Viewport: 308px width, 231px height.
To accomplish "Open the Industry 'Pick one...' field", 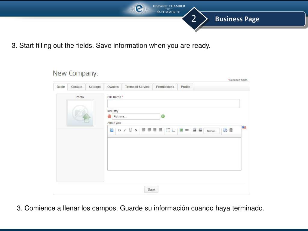I will pyautogui.click(x=136, y=116).
